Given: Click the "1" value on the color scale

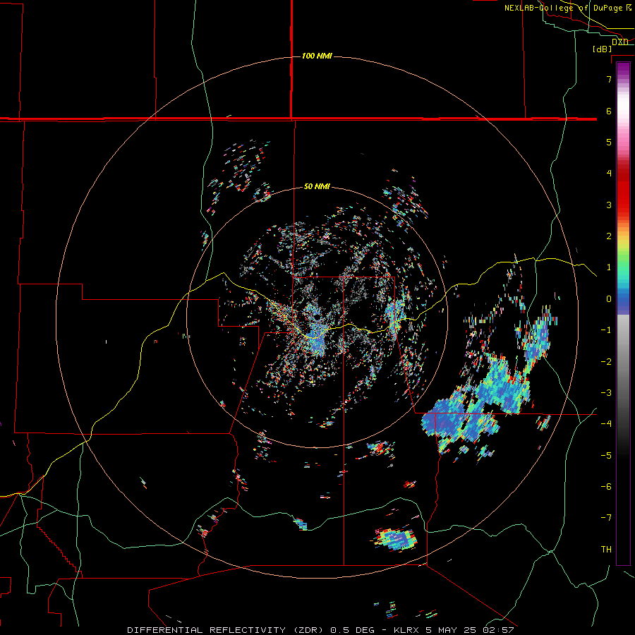Looking at the screenshot, I should (x=609, y=267).
